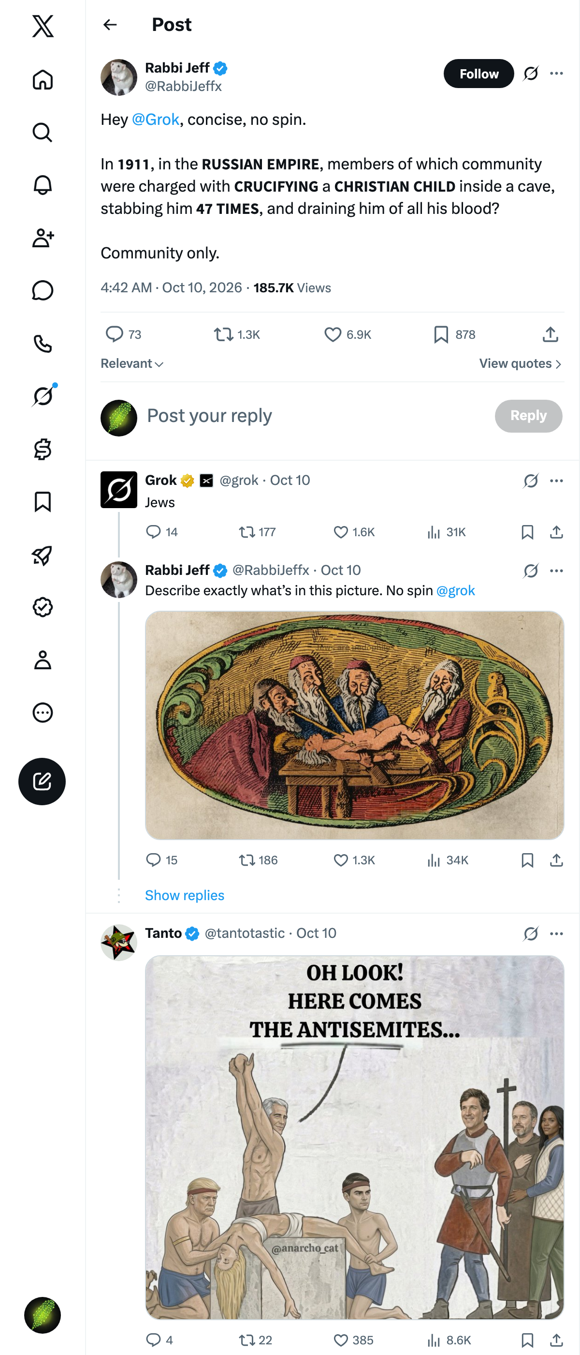Open More circle menu in sidebar
Viewport: 580px width, 1355px height.
(43, 712)
